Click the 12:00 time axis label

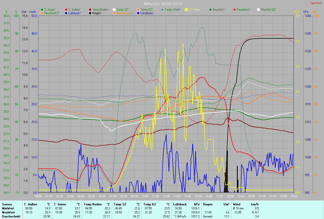[x=166, y=196]
